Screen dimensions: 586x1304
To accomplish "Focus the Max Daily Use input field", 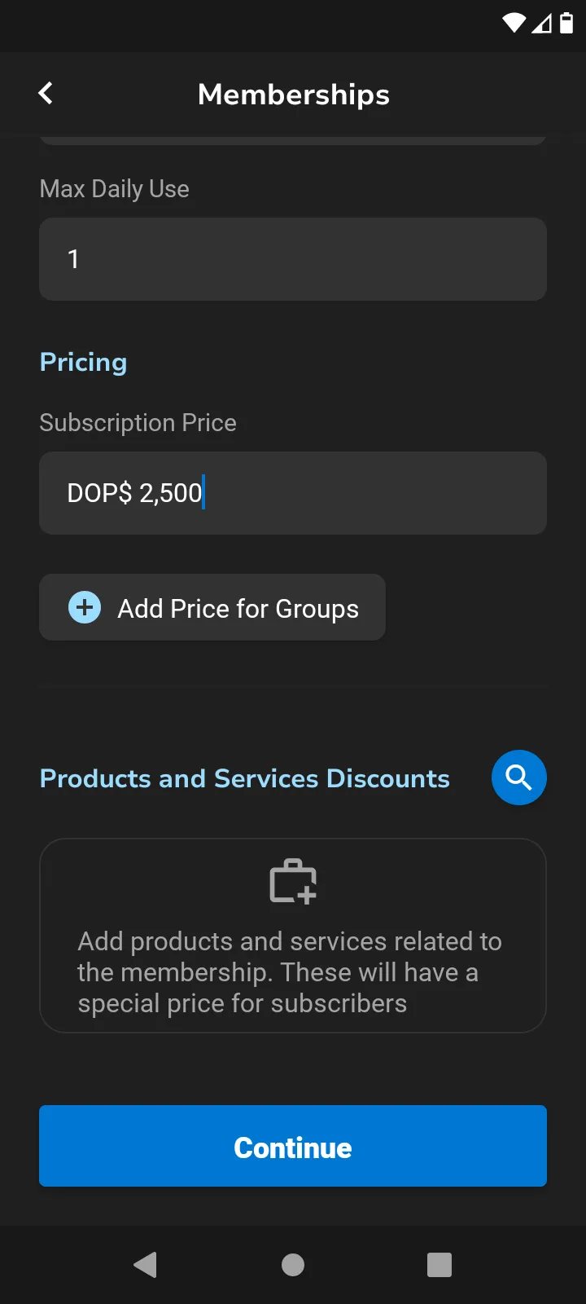I will (293, 259).
